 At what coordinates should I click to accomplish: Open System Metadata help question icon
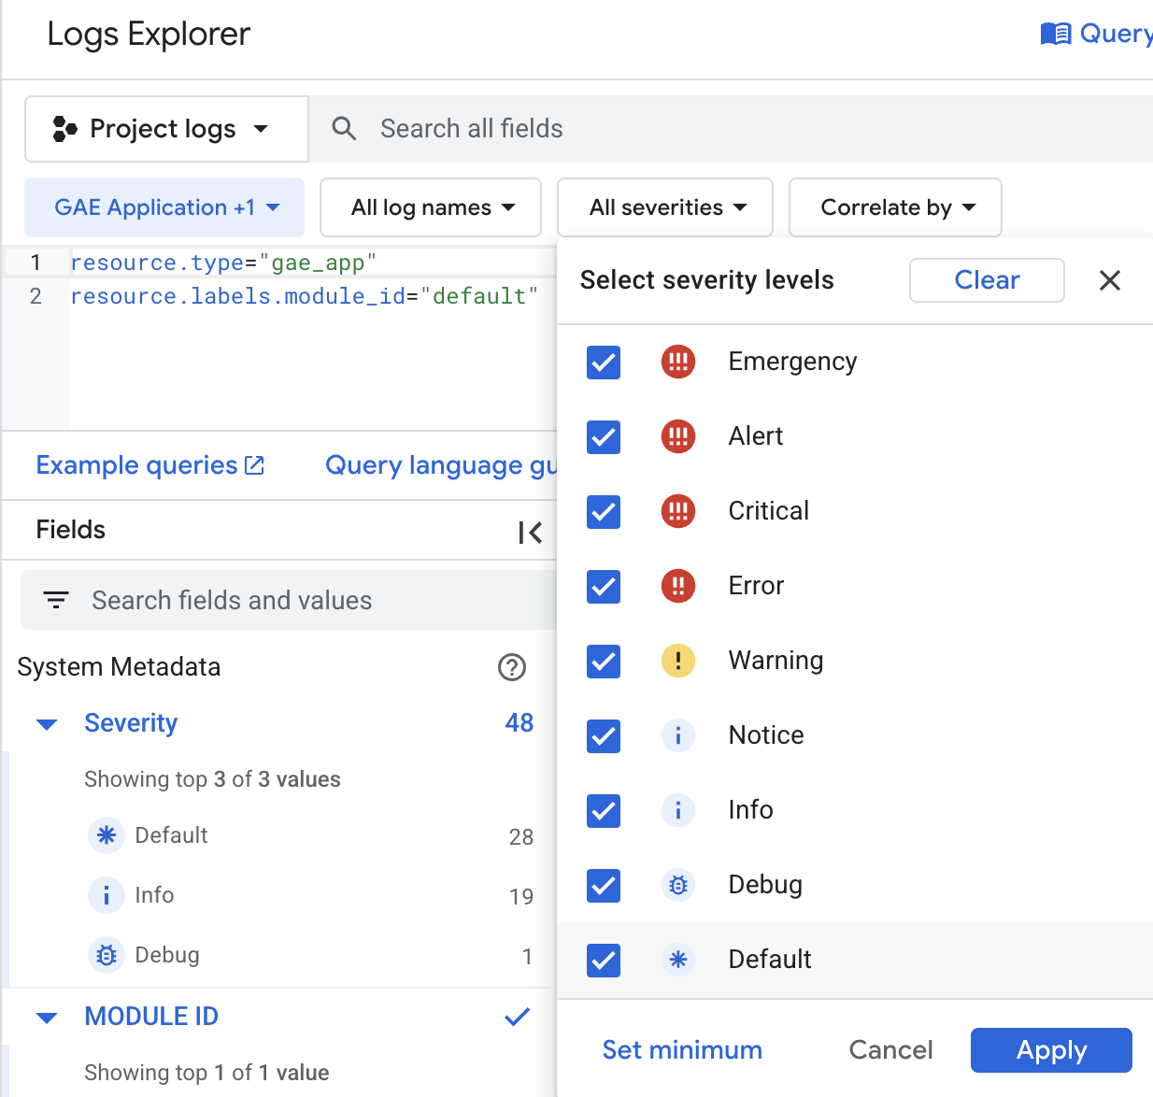tap(512, 667)
